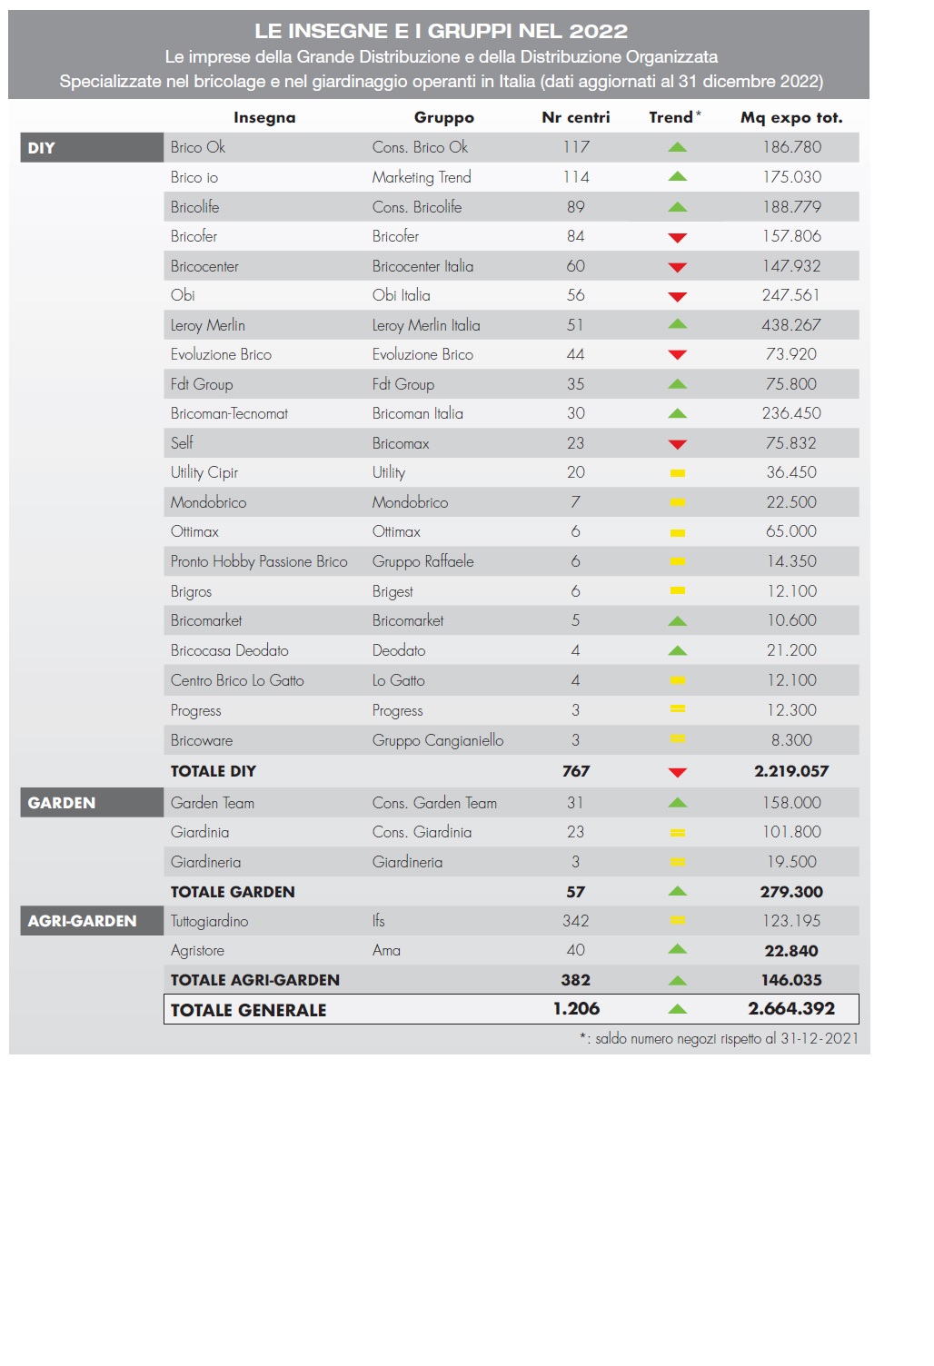Click the red down arrow for Obi
Image resolution: width=934 pixels, height=1366 pixels.
(677, 297)
